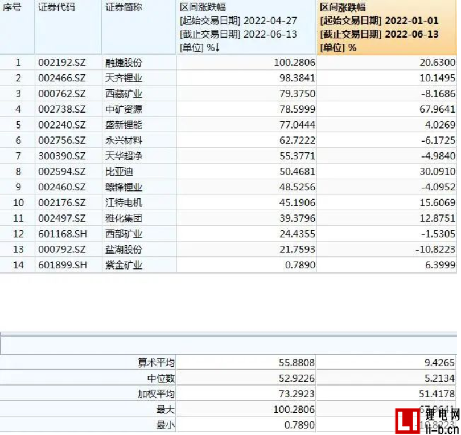Select the value 24.4355
Image resolution: width=461 pixels, height=435 pixels.
297,234
